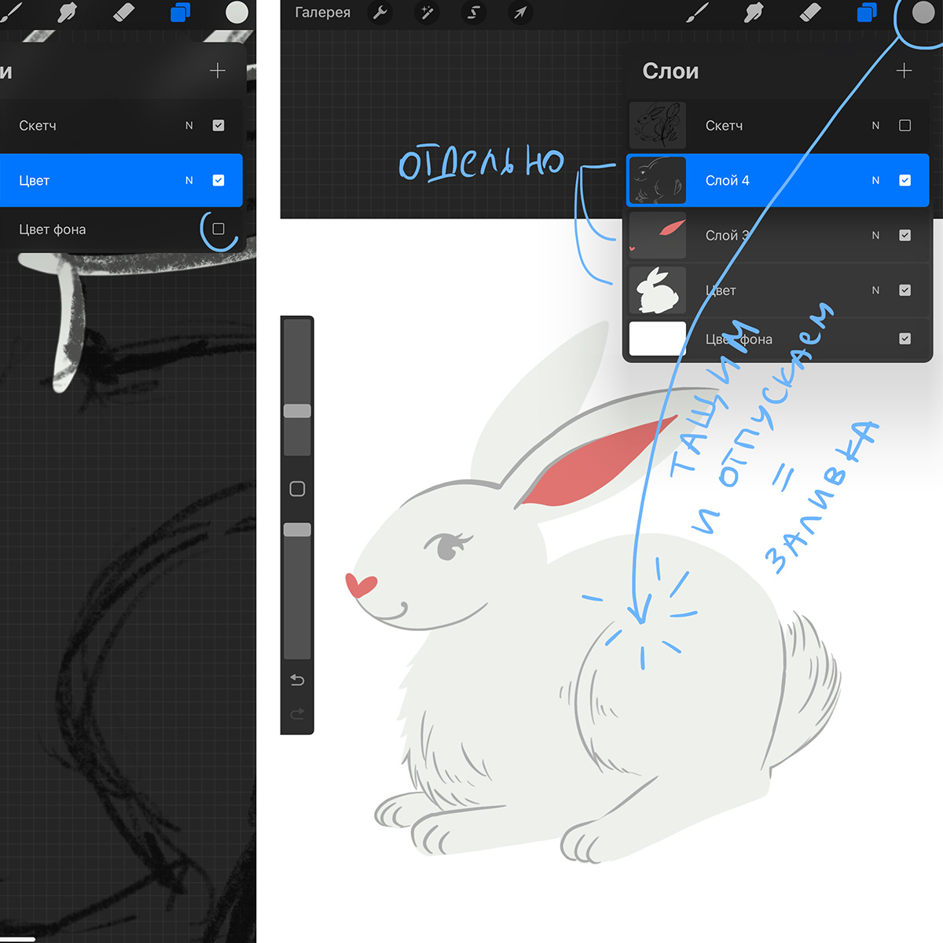Screen dimensions: 943x943
Task: Show the Скетч layer in Слои panel
Action: [x=905, y=126]
